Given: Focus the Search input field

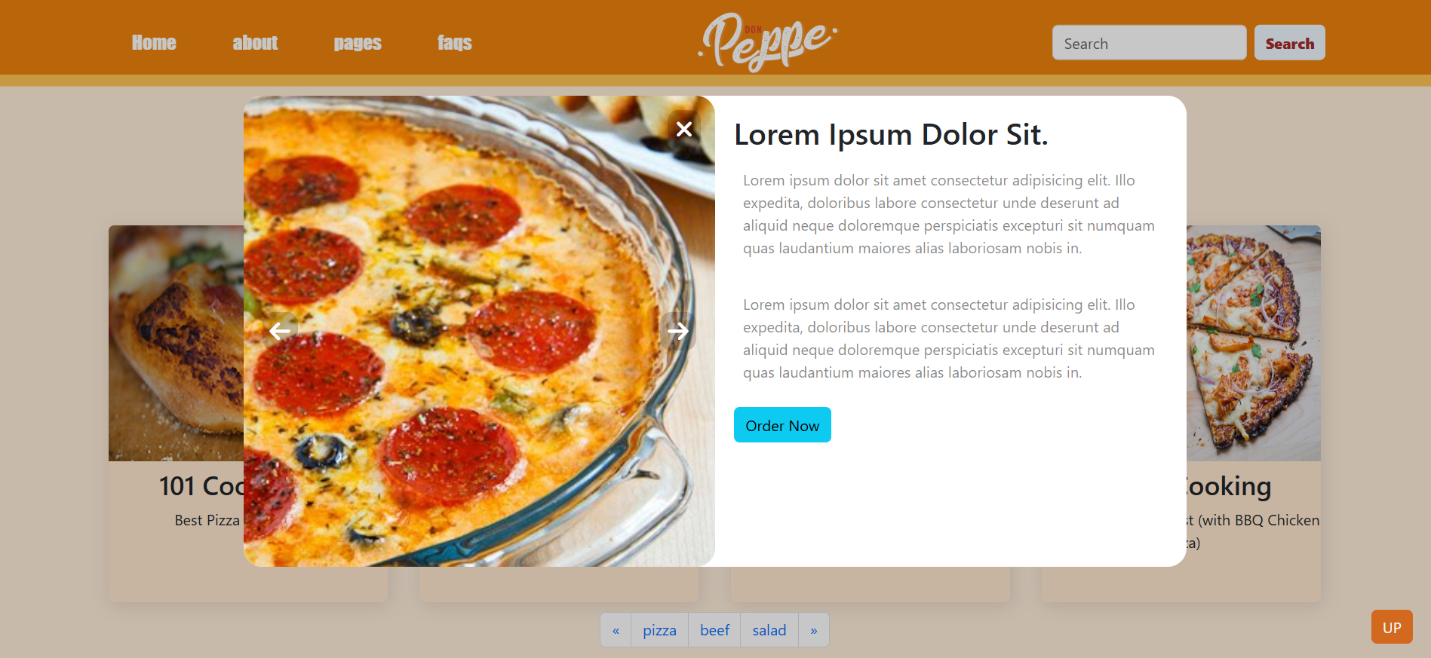Looking at the screenshot, I should coord(1150,43).
